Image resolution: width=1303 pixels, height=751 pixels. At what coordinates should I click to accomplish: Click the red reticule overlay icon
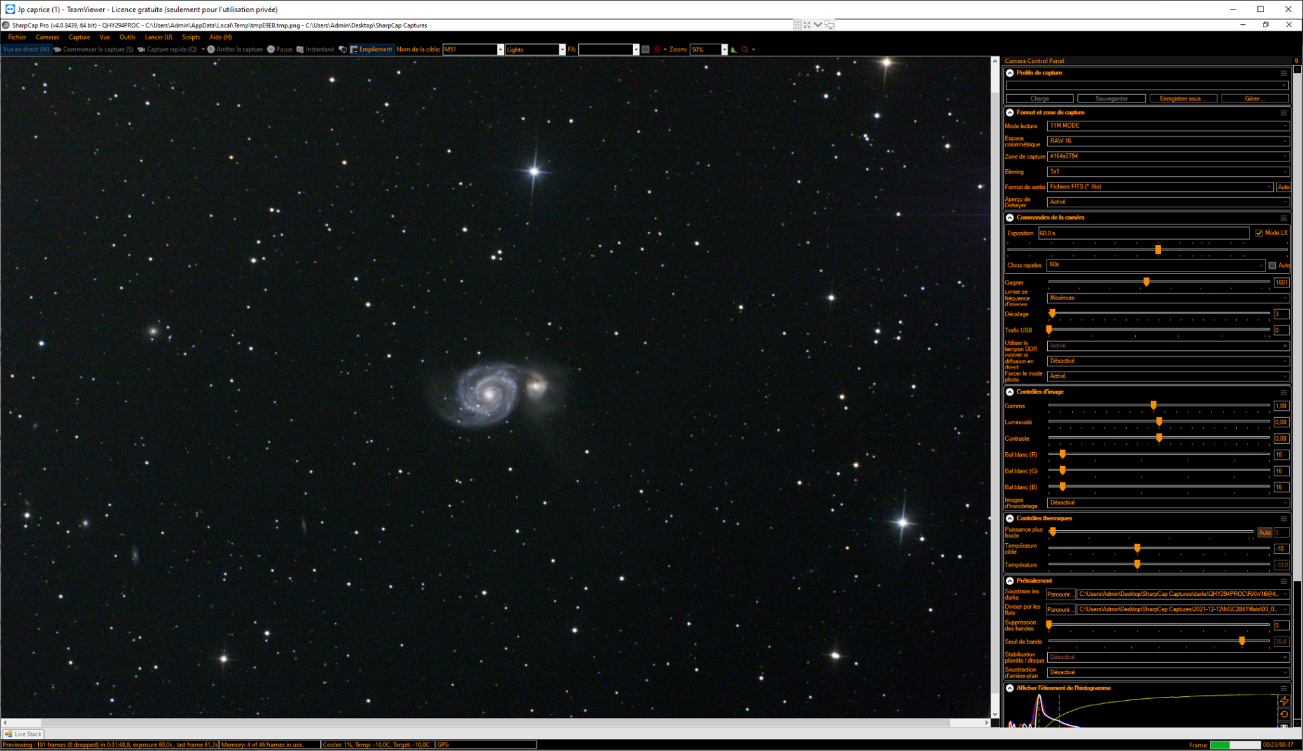pos(657,50)
